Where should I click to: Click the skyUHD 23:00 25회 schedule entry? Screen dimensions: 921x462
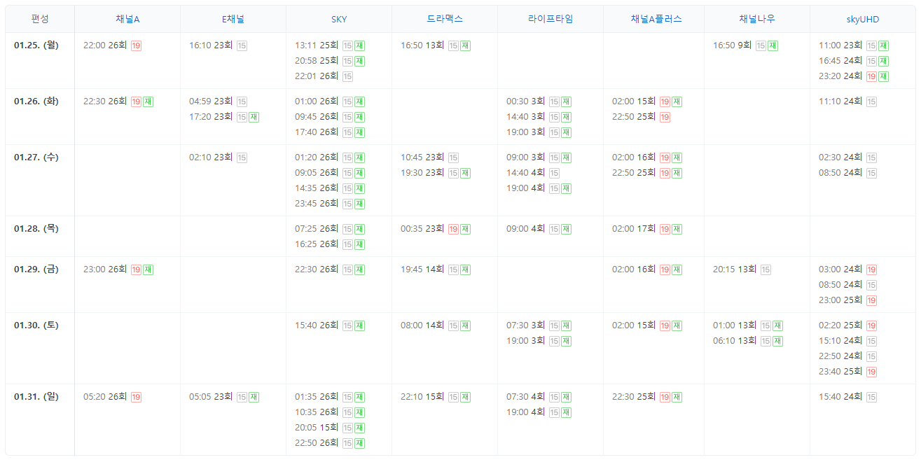pyautogui.click(x=847, y=300)
